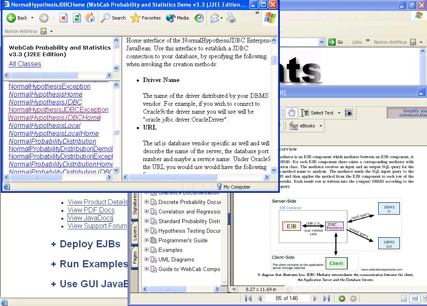The height and width of the screenshot is (306, 427).
Task: Open the History button in the toolbar
Action: [199, 18]
